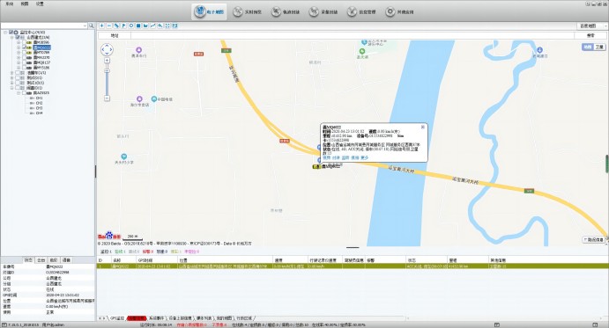Click the map zoom-in plus toolbar icon
The width and height of the screenshot is (609, 328).
coord(101,26)
